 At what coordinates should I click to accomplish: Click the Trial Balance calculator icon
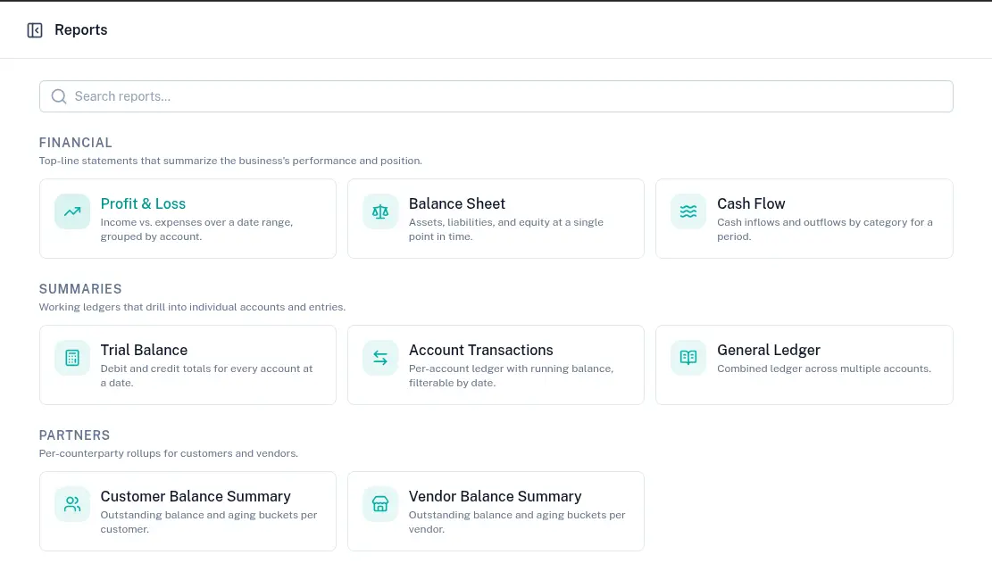(x=72, y=358)
